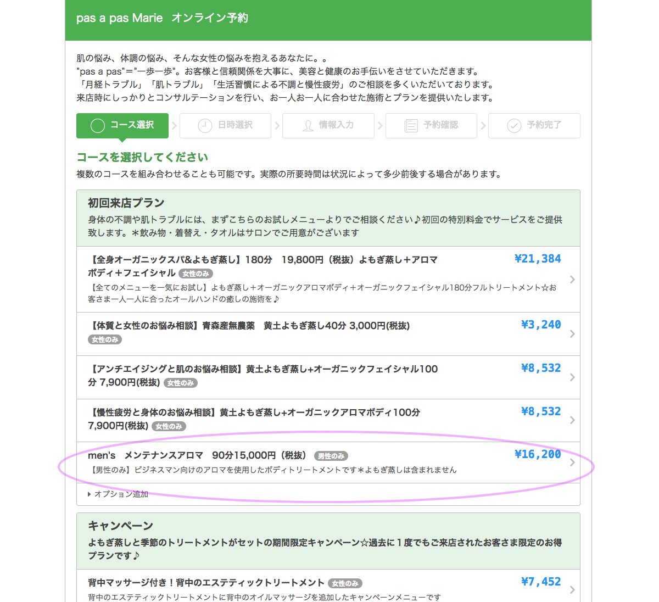This screenshot has width=659, height=602.
Task: Open the アンチエイジングと肌のお悩み相談 course
Action: tap(328, 377)
